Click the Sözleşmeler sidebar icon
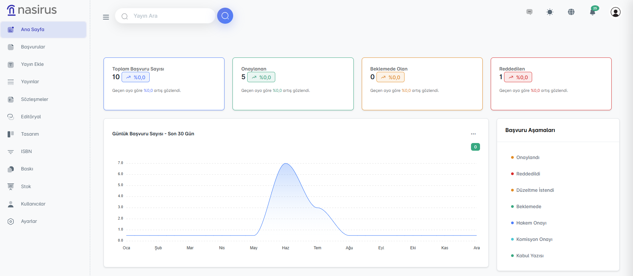Viewport: 633px width, 276px height. (11, 99)
